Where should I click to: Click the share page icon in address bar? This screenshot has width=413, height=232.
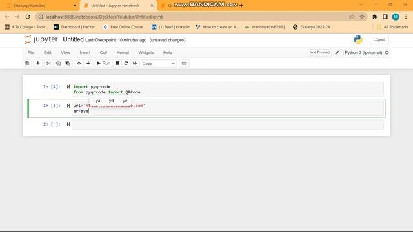[351, 17]
